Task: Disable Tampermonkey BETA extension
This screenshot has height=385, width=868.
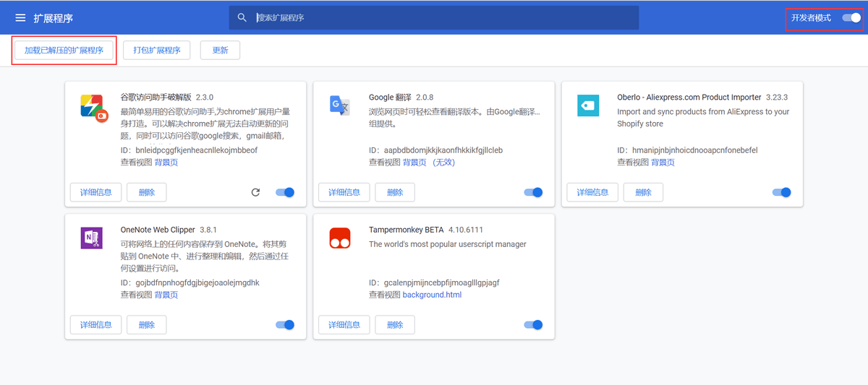Action: click(x=534, y=325)
